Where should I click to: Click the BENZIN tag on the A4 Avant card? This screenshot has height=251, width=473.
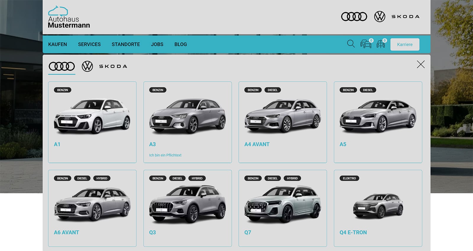point(253,90)
